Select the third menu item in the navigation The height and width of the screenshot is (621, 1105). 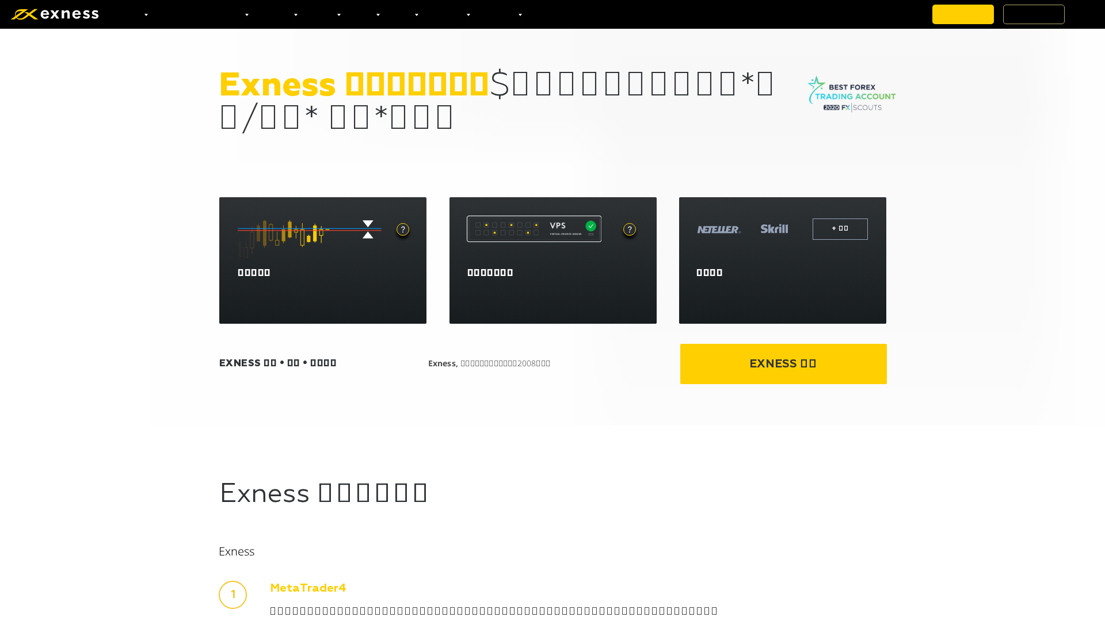point(296,14)
